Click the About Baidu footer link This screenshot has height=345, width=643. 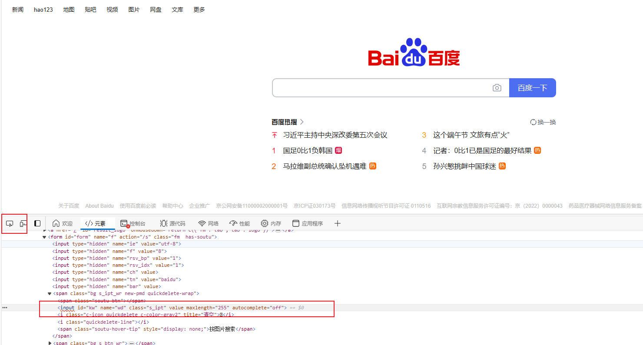[99, 206]
